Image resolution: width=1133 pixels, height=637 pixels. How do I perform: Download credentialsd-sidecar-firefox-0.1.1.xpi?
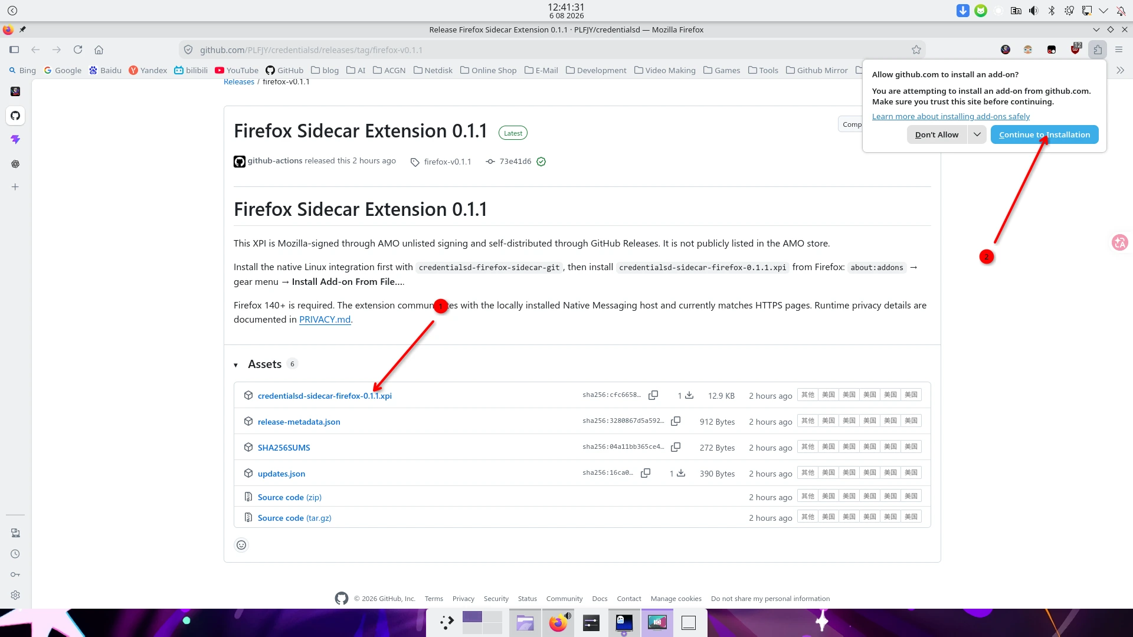point(325,396)
